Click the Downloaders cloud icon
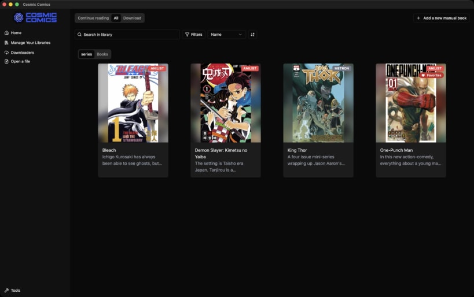Viewport: 474px width, 297px height. (6, 53)
